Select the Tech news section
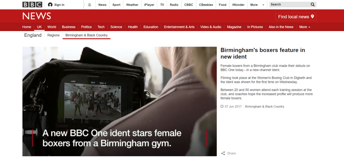The height and width of the screenshot is (166, 344). point(101,27)
